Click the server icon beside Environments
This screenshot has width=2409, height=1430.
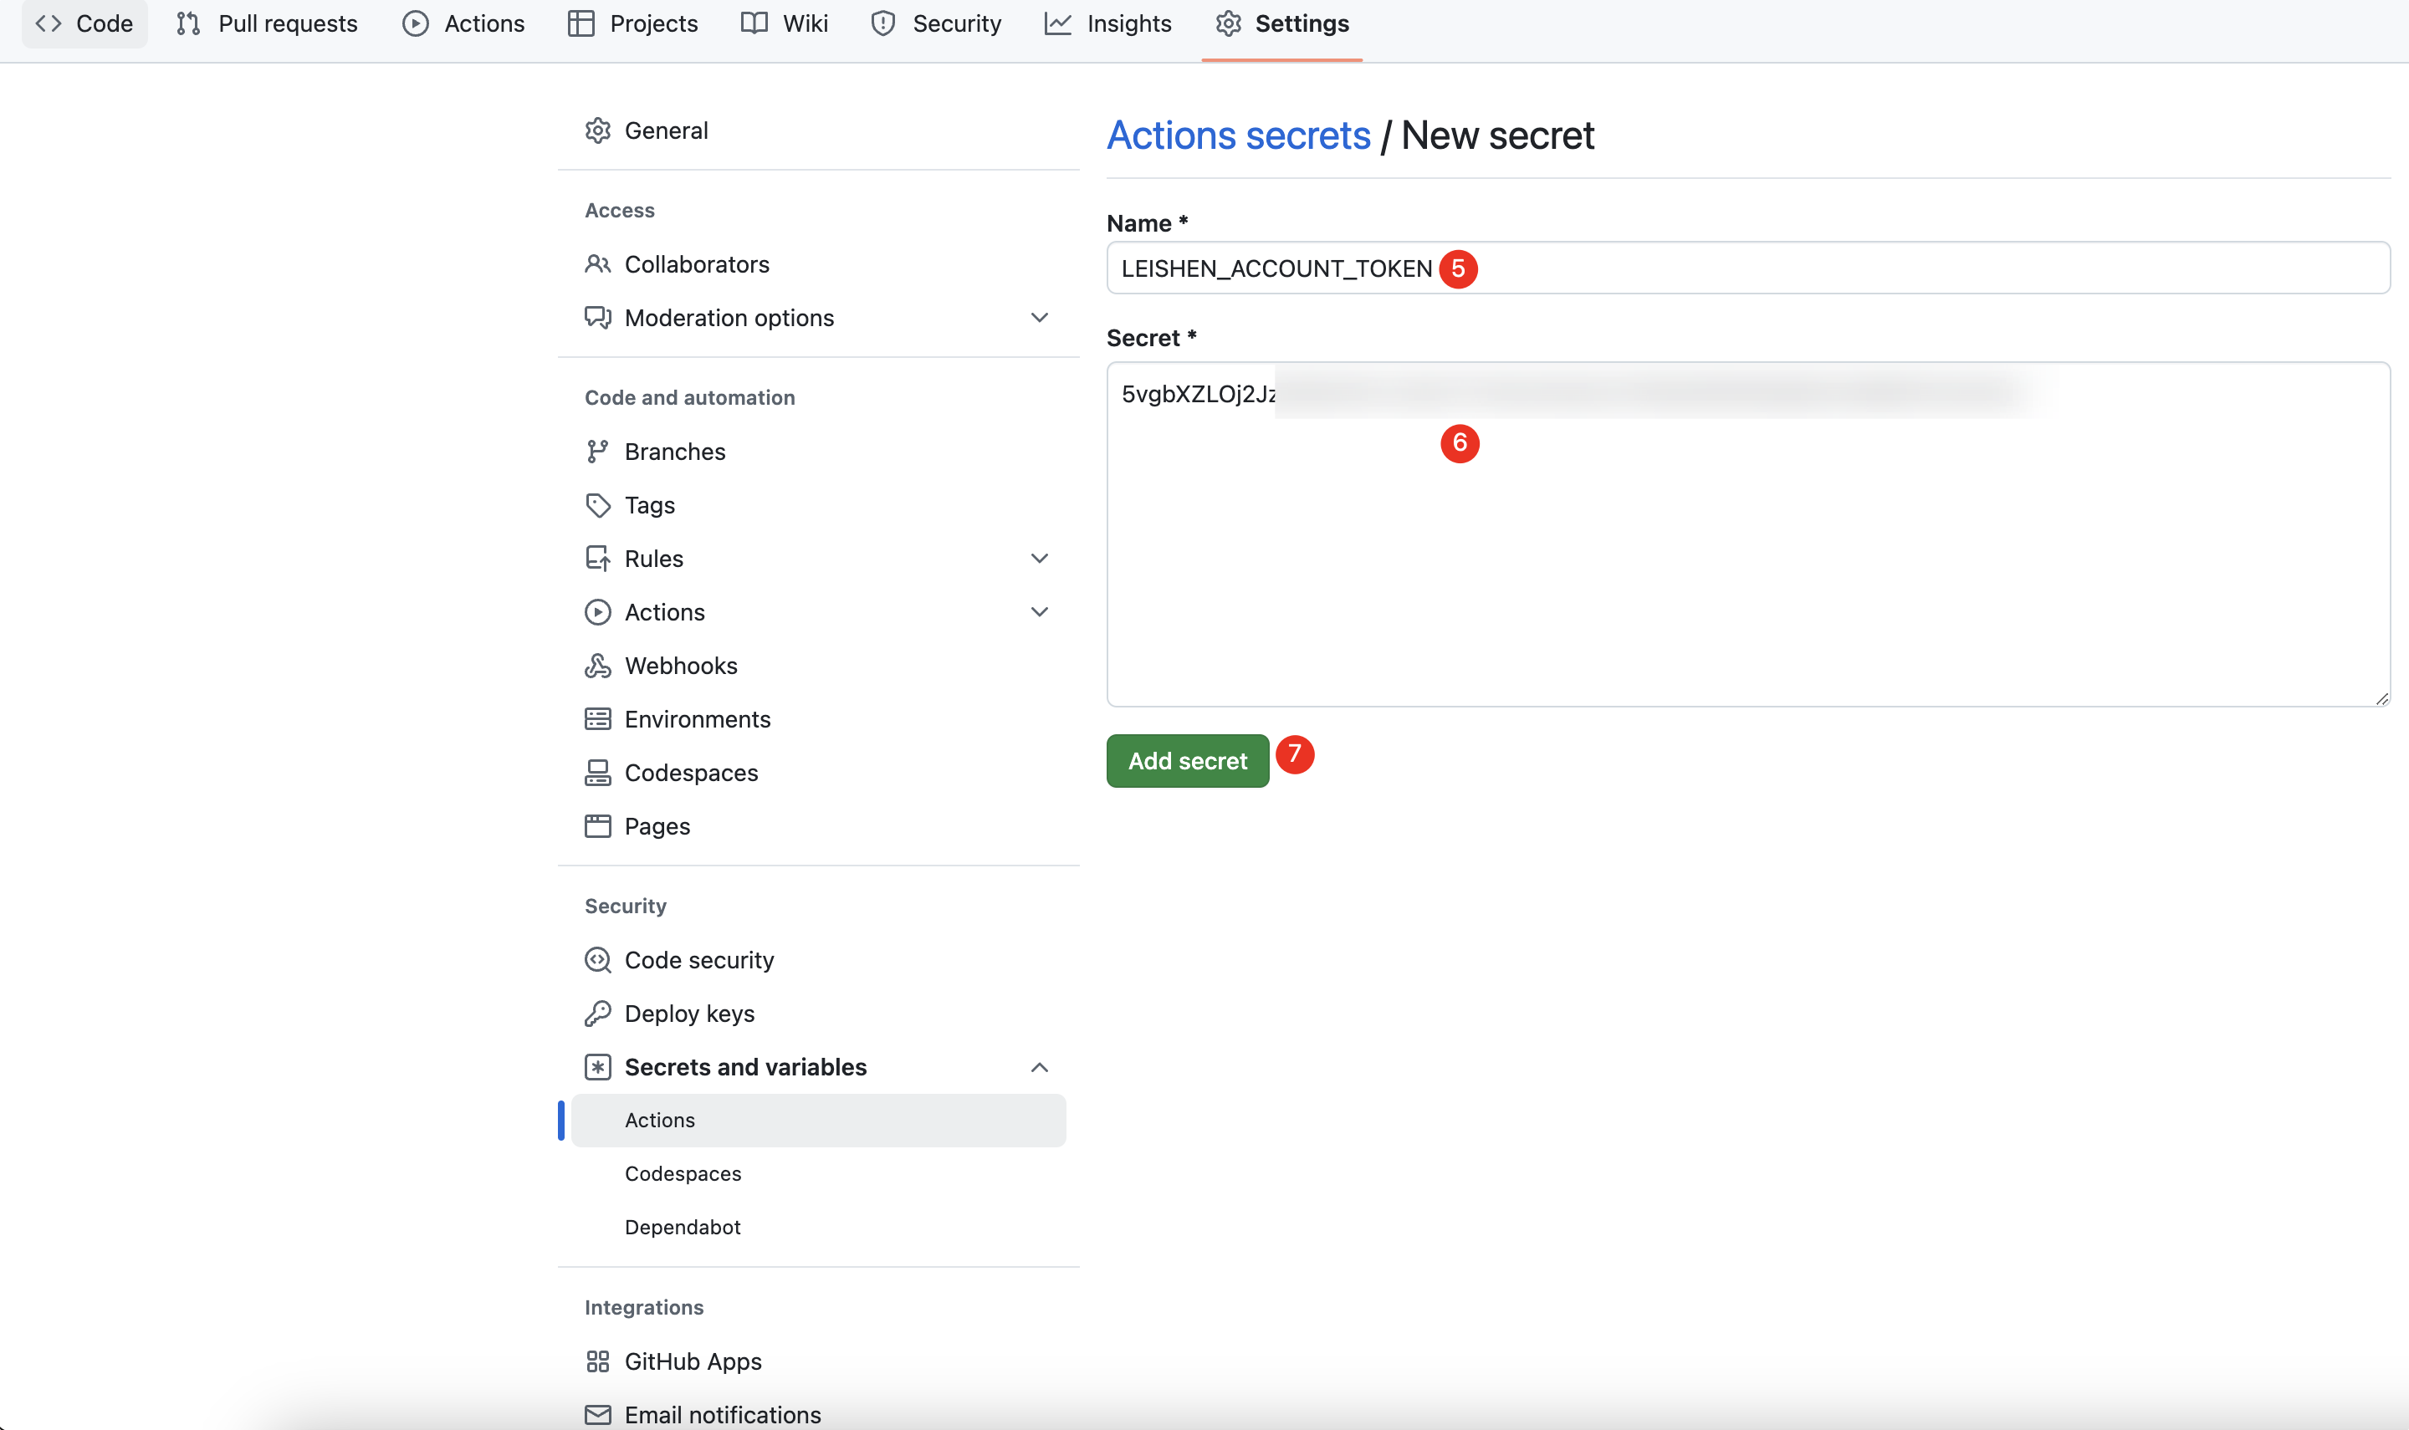[597, 719]
